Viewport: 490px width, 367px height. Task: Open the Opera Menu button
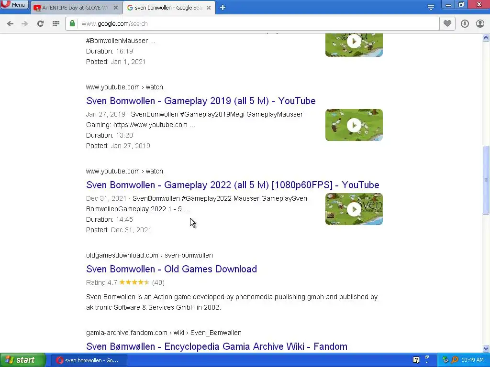click(x=14, y=5)
